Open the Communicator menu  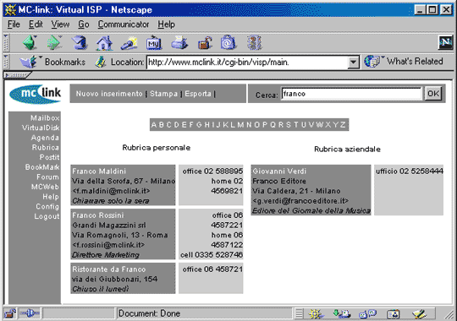124,24
